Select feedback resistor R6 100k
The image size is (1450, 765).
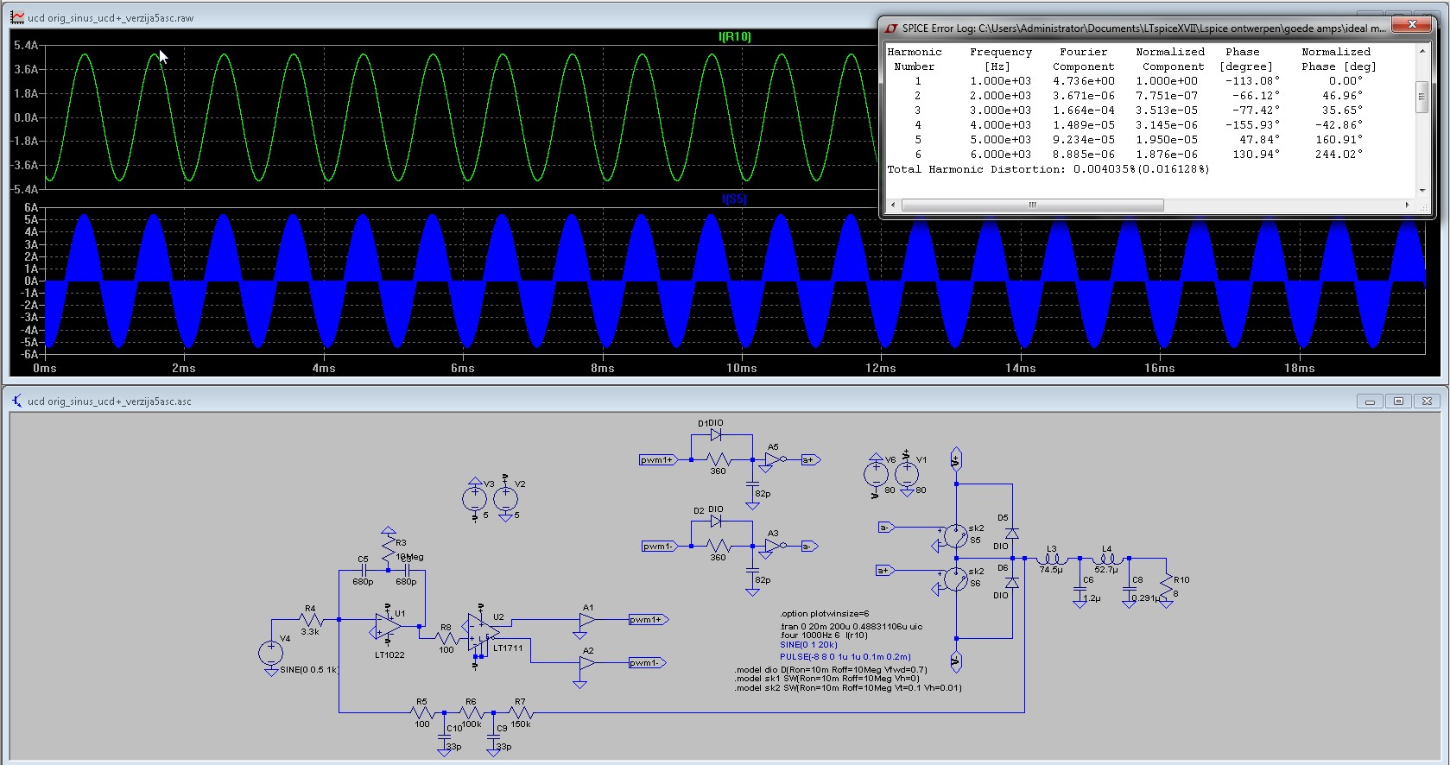pyautogui.click(x=471, y=712)
